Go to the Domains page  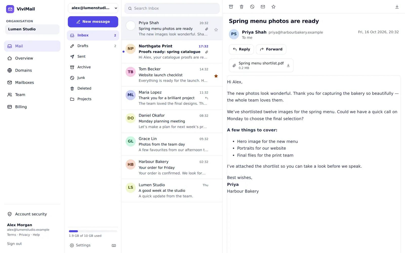[x=32, y=70]
